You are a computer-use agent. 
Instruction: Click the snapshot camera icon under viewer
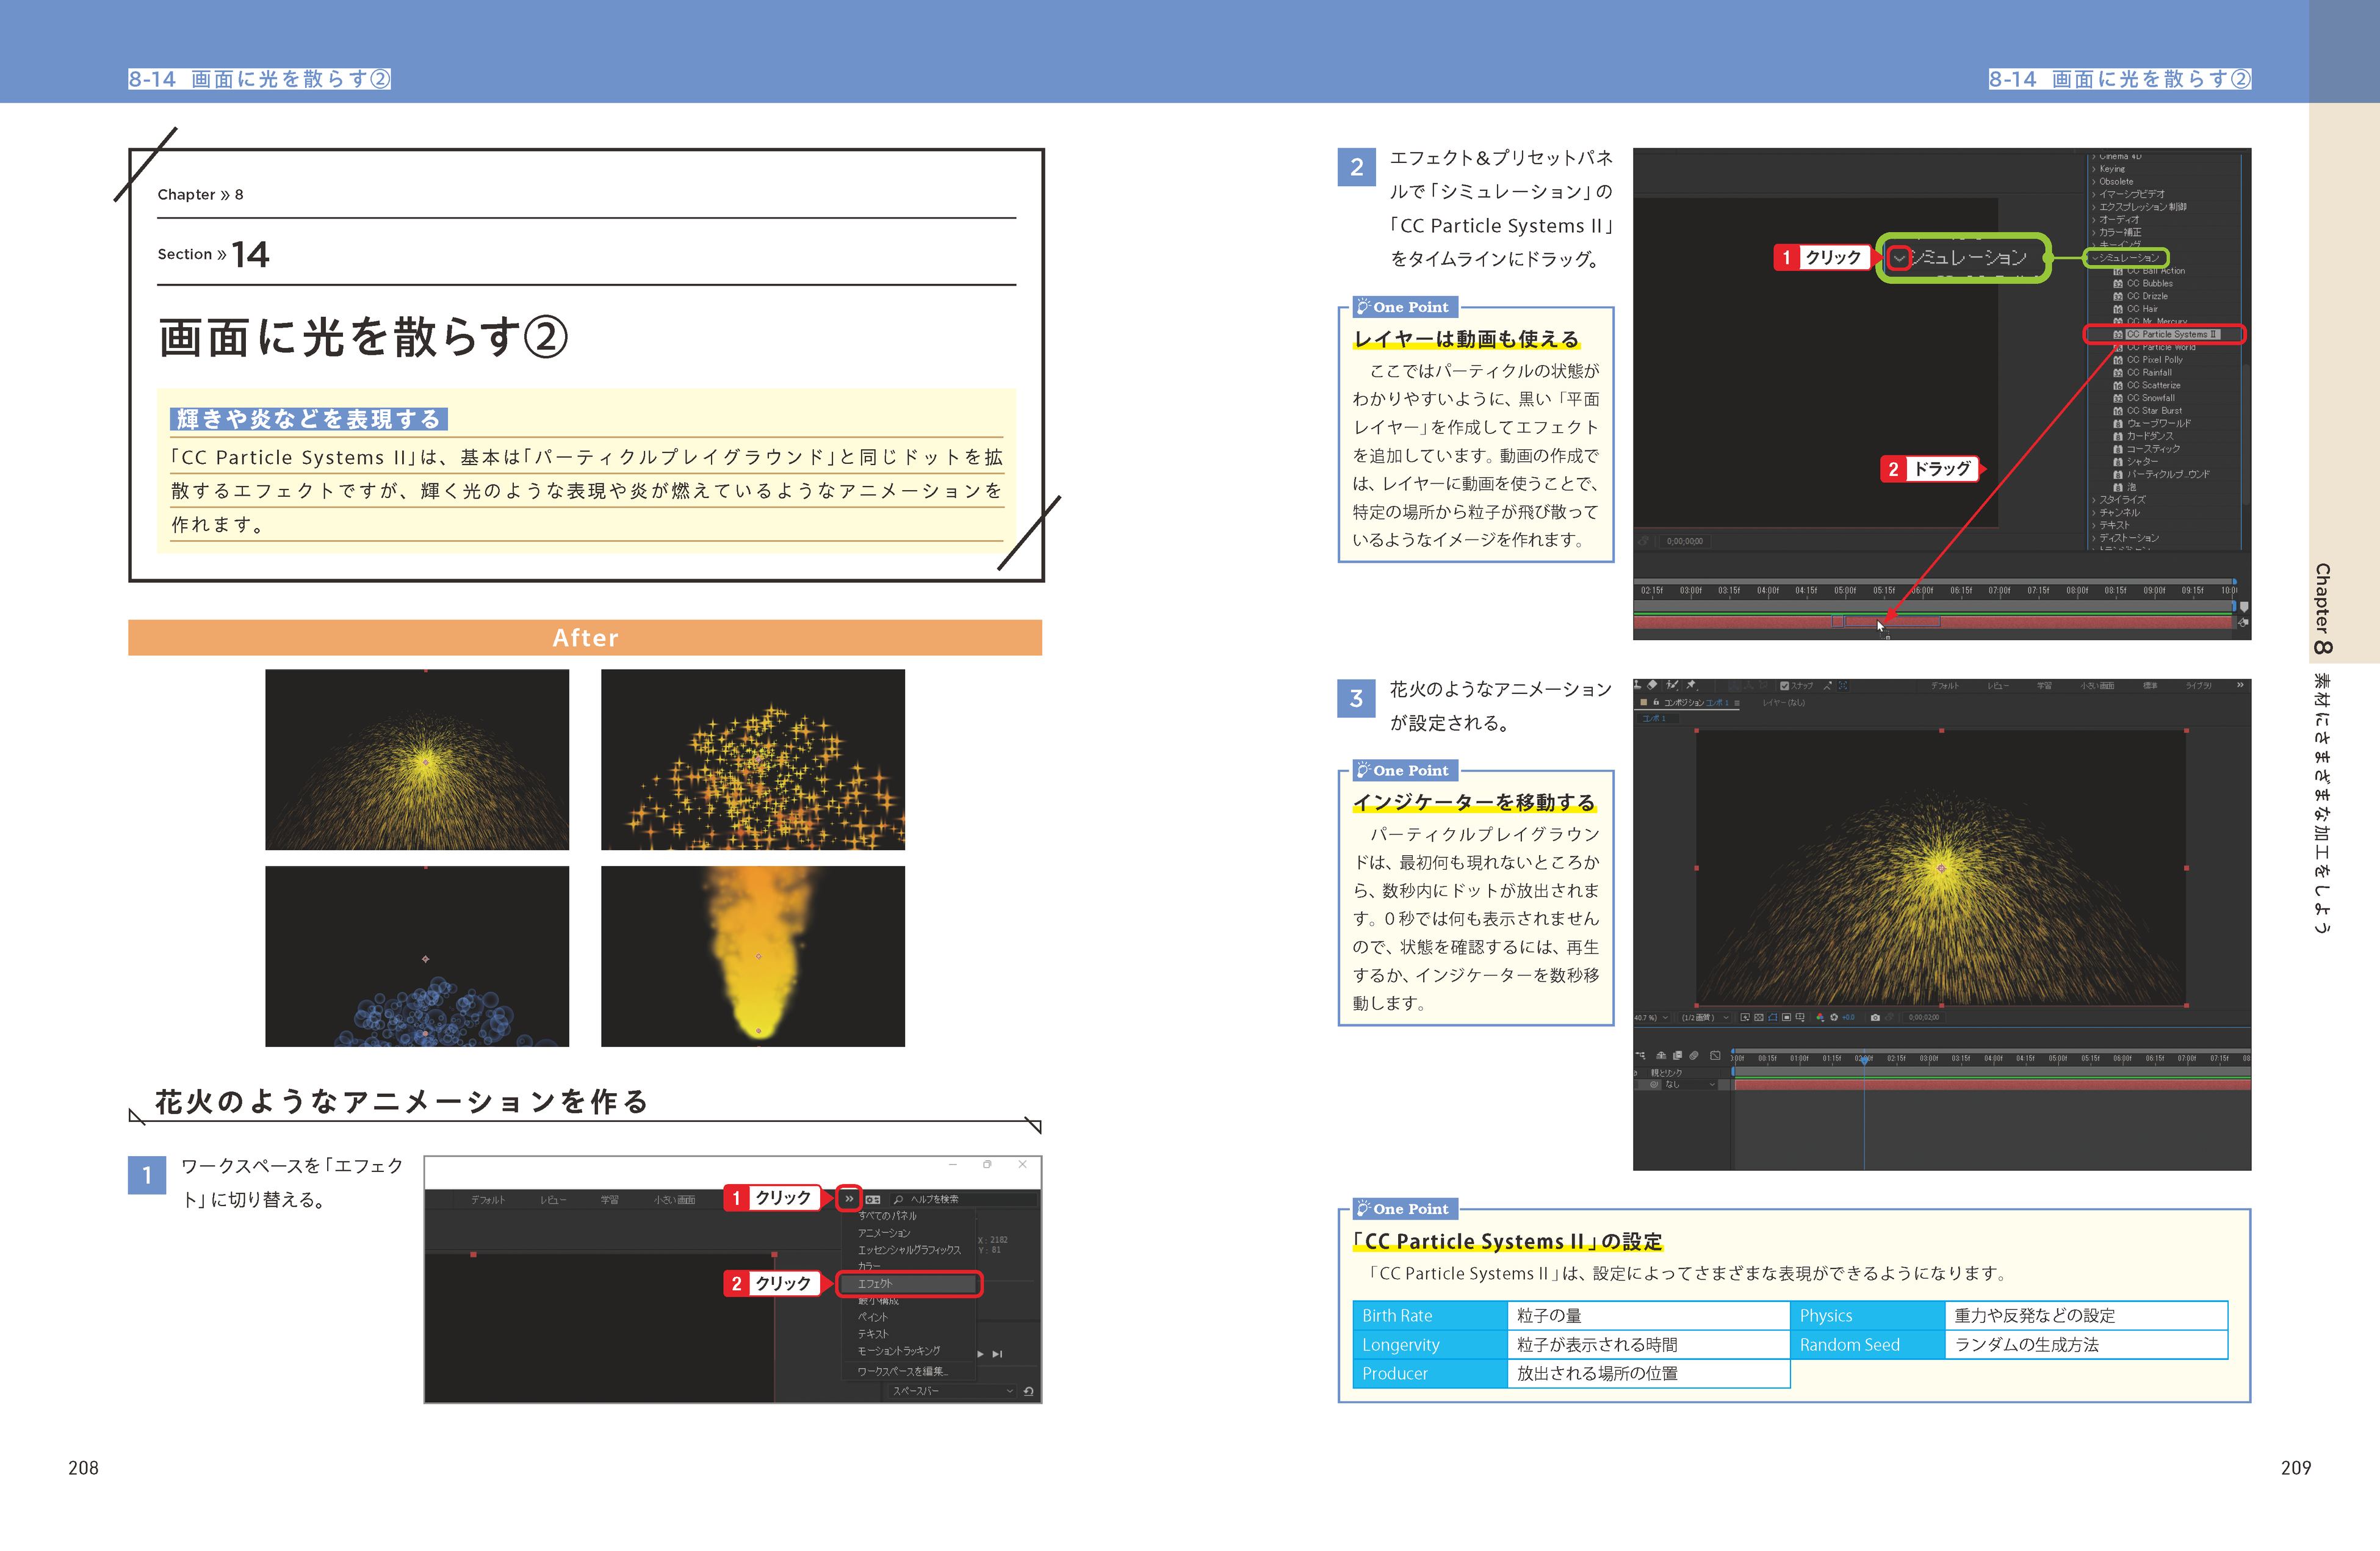coord(1875,1018)
